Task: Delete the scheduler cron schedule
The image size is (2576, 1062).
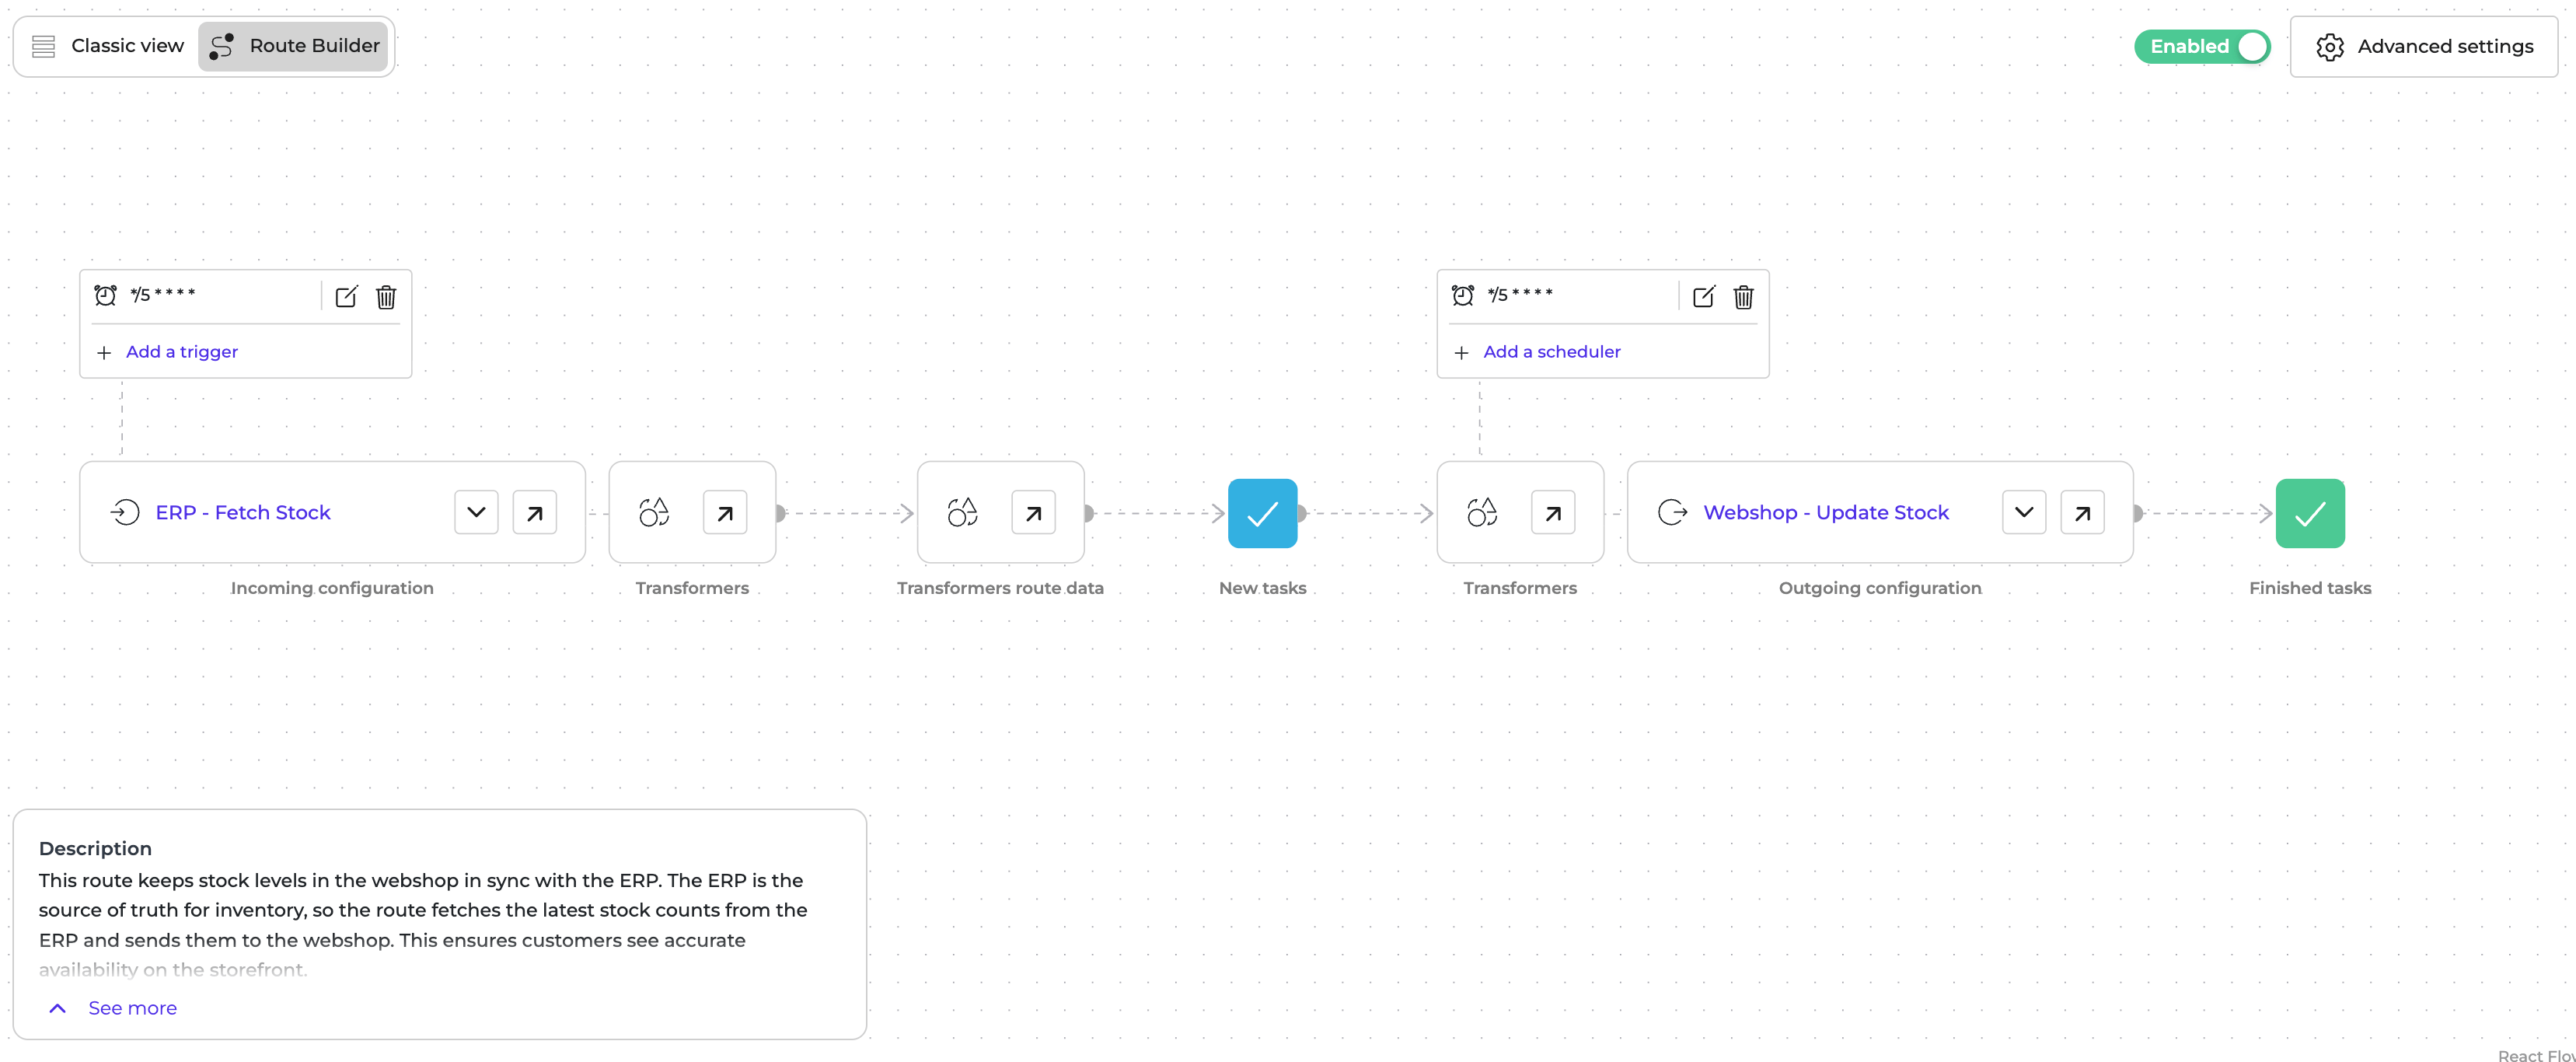Action: pyautogui.click(x=1744, y=296)
